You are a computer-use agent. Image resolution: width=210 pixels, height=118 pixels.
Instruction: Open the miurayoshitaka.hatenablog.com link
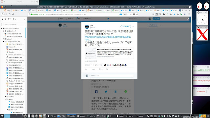pyautogui.click(x=108, y=38)
